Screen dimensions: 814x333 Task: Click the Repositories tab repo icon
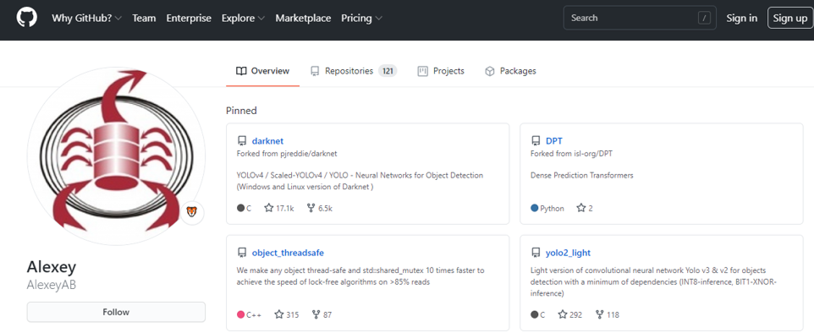click(x=315, y=71)
